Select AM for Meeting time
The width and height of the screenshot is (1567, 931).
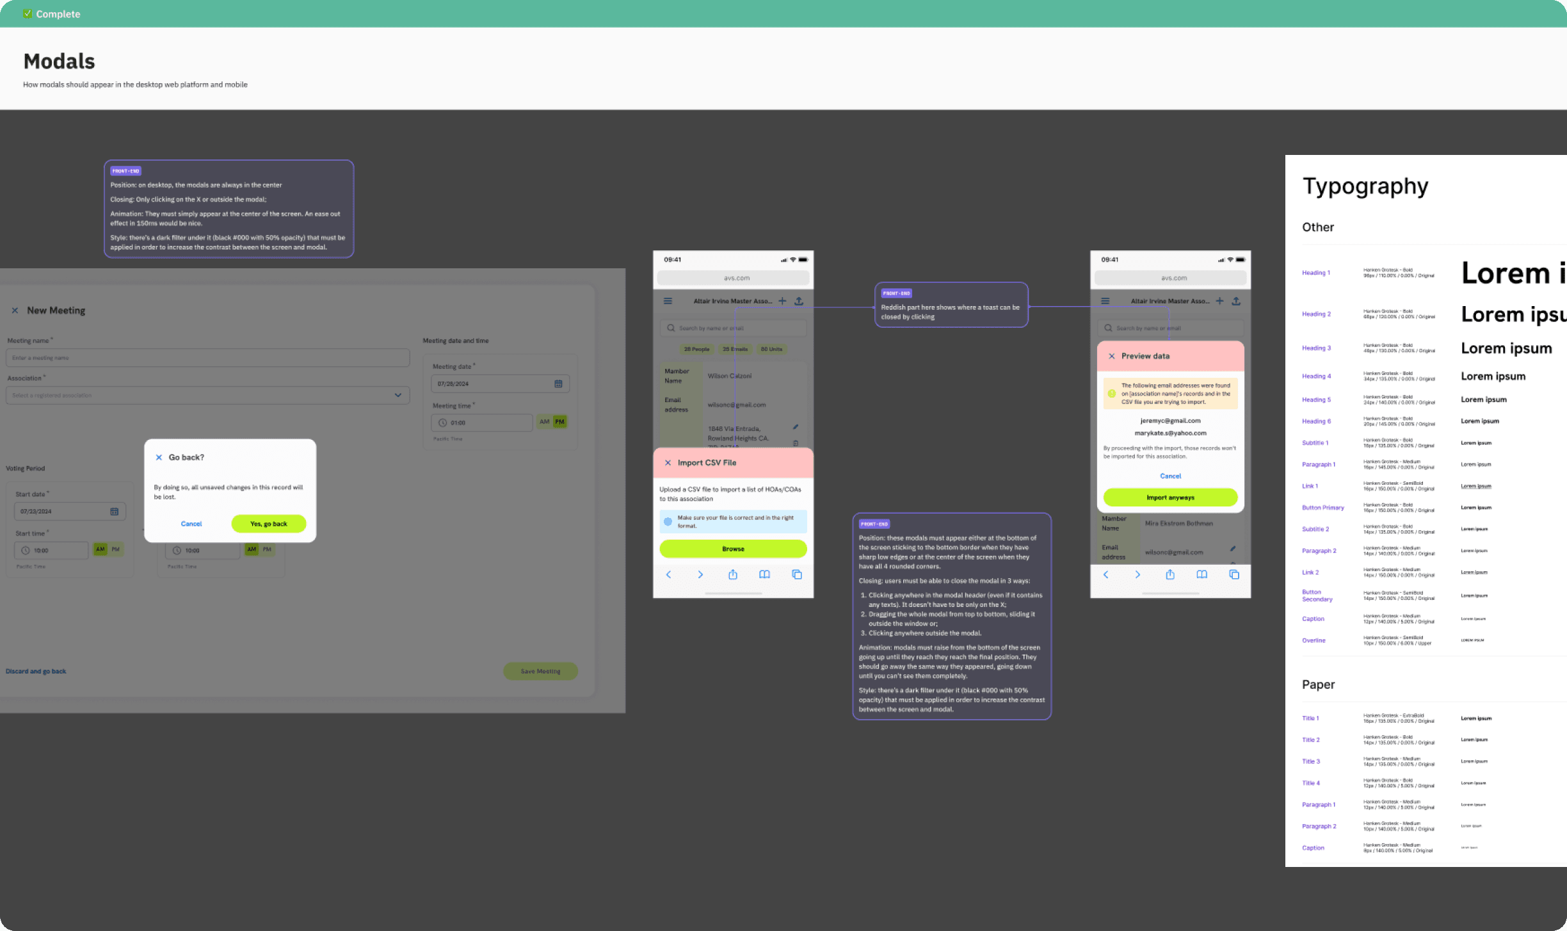[544, 422]
